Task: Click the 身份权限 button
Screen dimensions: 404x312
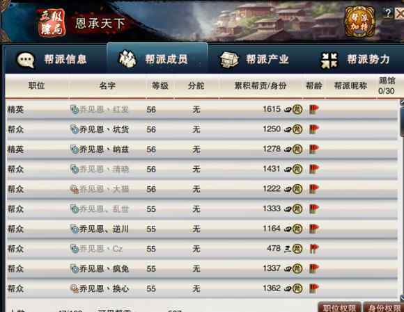Action: point(384,307)
